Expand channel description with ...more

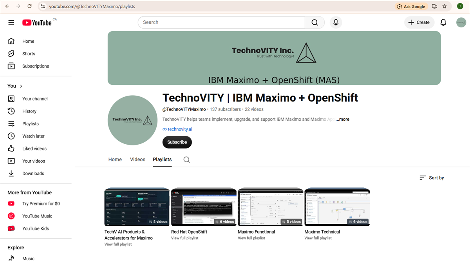click(x=342, y=119)
